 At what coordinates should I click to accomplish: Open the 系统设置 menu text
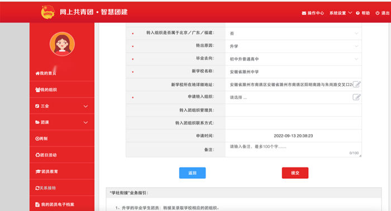coord(337,13)
